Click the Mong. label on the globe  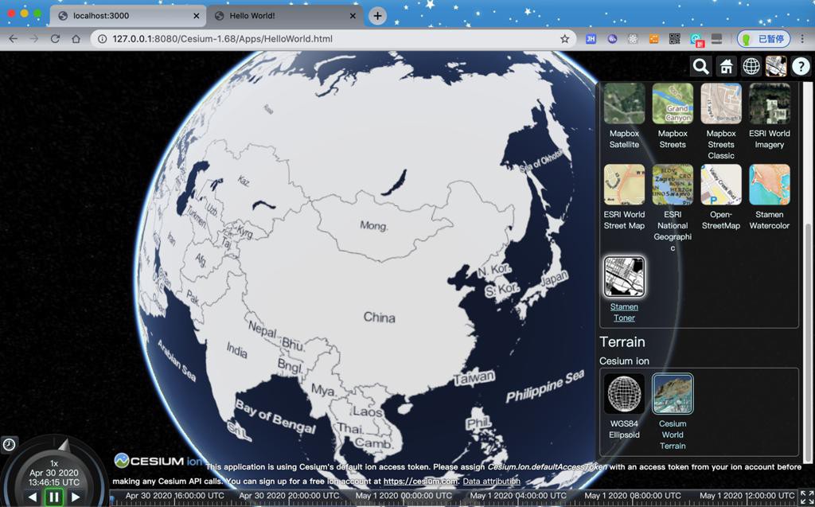374,226
